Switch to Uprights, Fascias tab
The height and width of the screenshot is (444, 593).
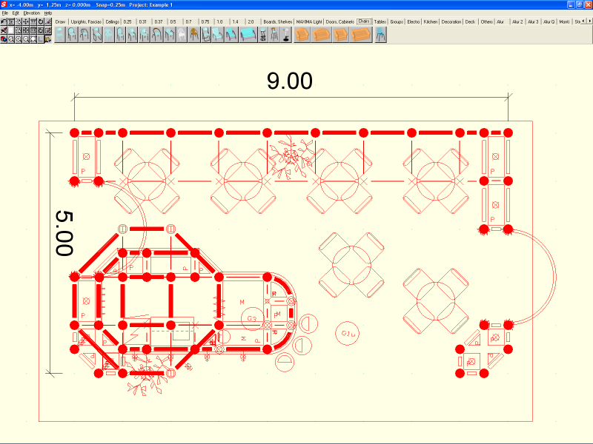click(86, 21)
